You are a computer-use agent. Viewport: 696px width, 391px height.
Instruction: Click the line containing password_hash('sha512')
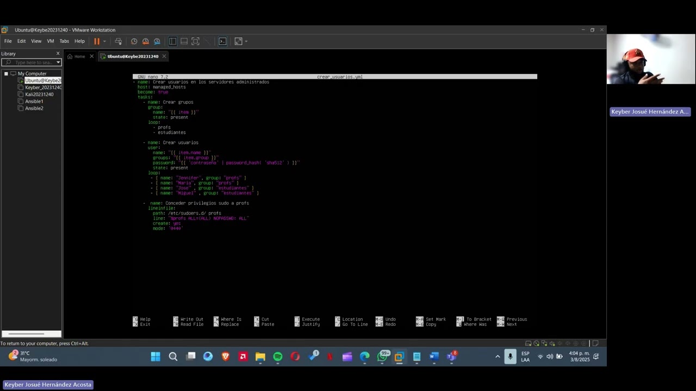click(x=226, y=163)
